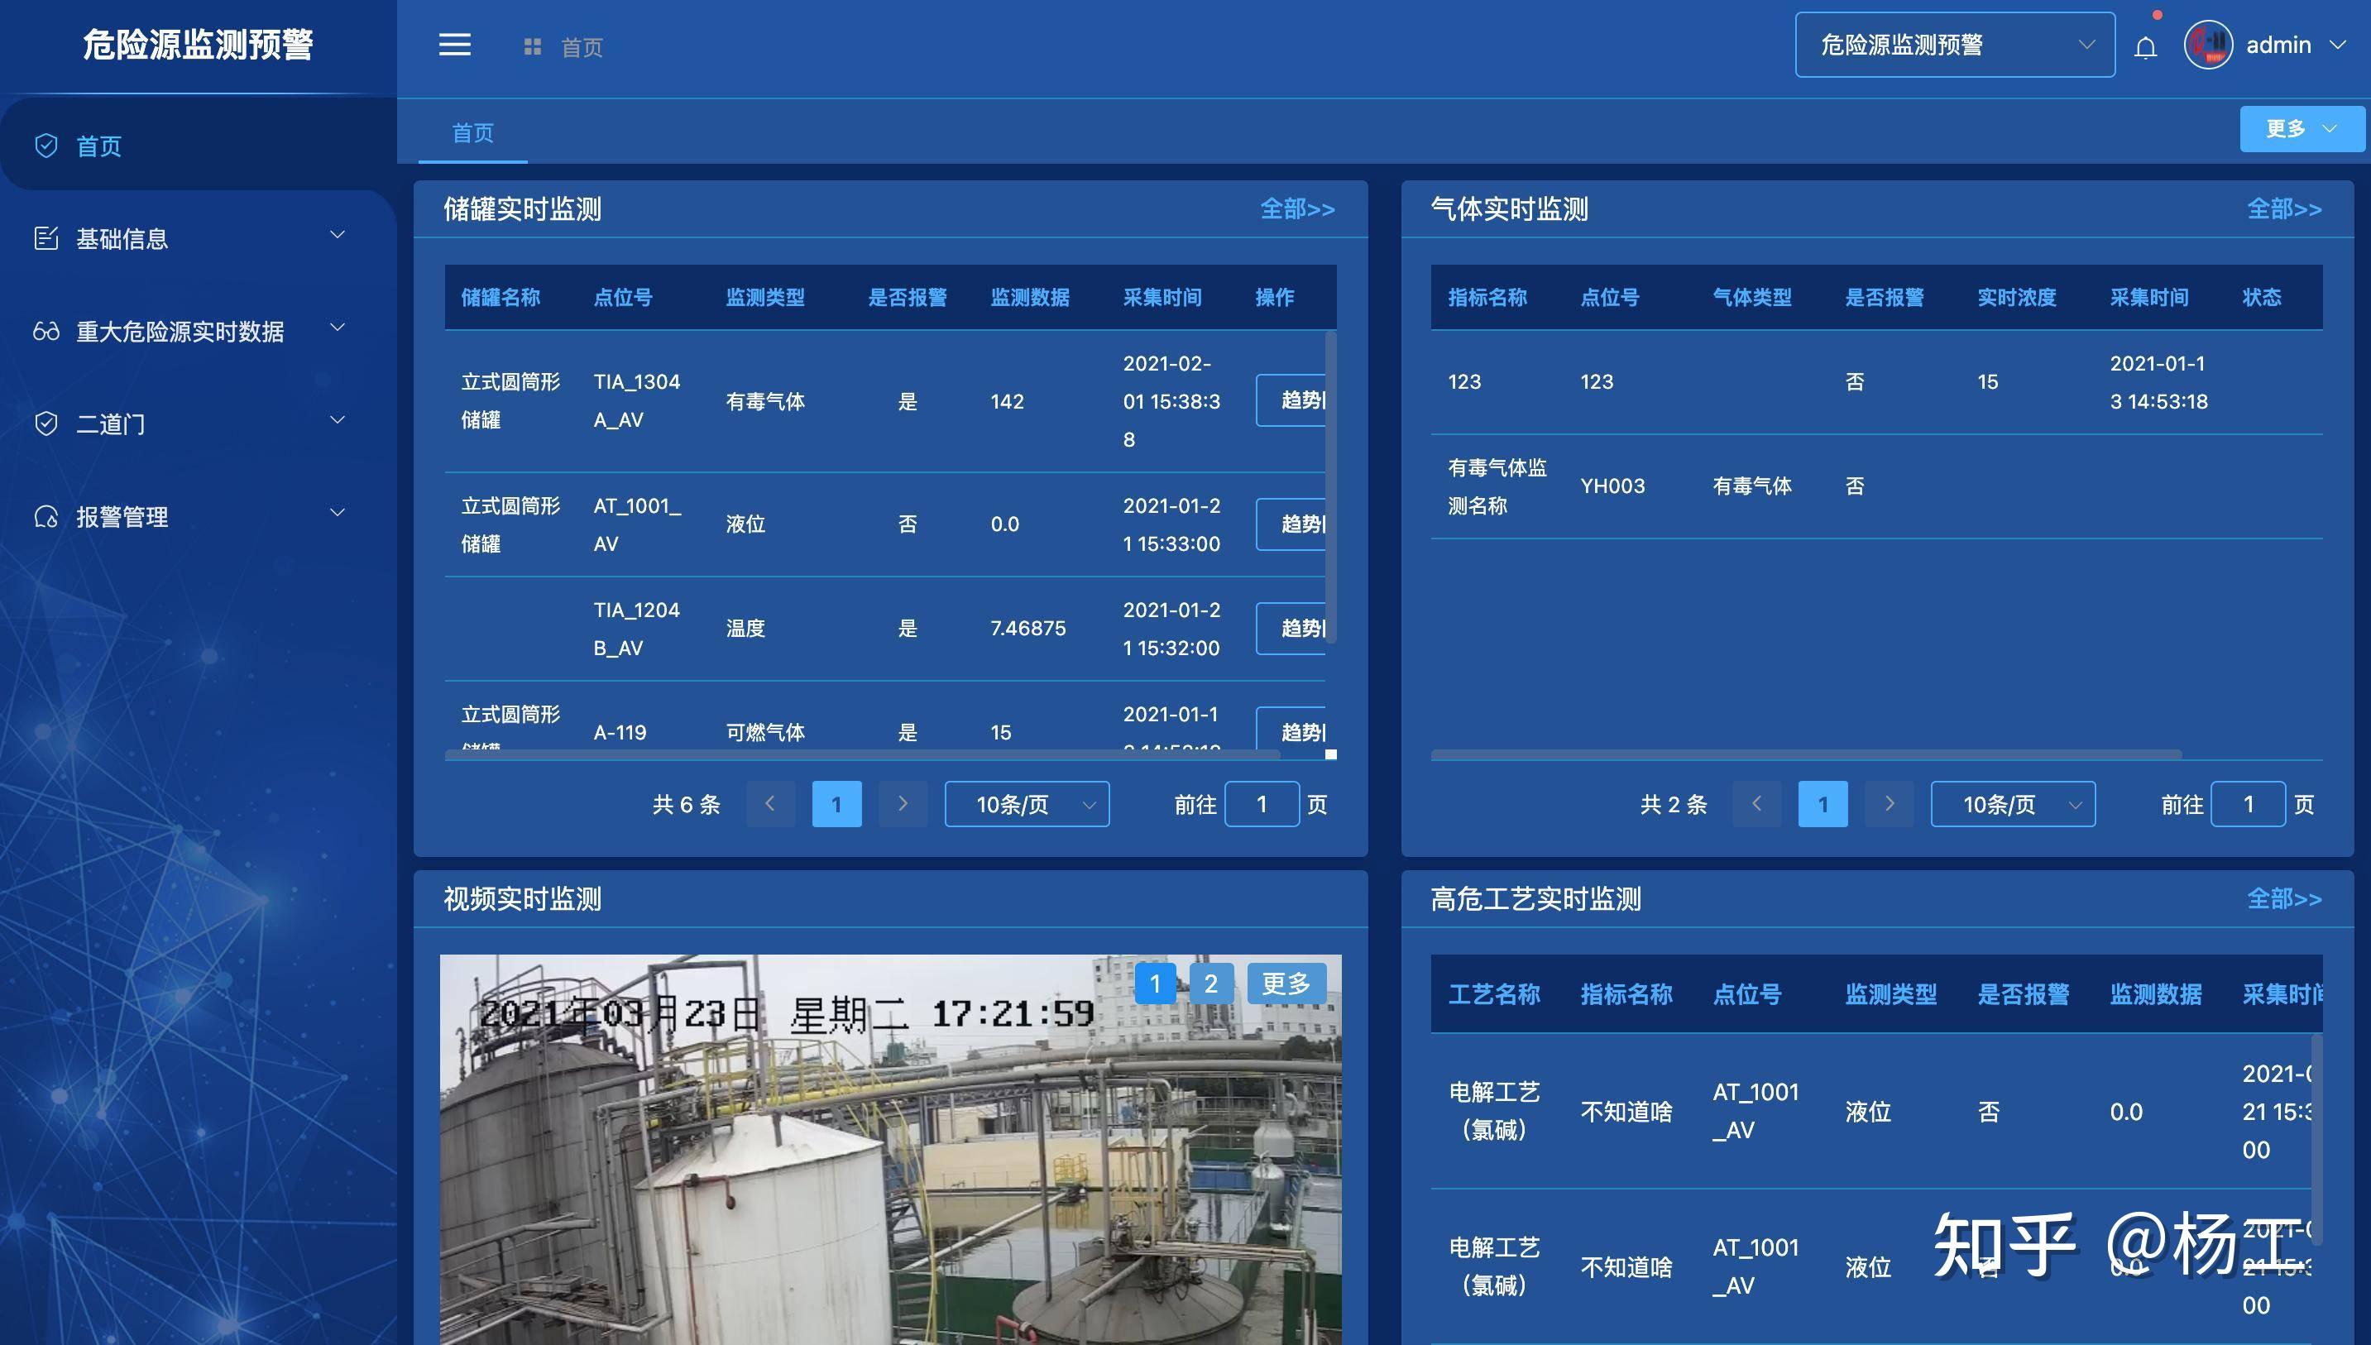Click the 首页 breadcrumb text
This screenshot has height=1345, width=2371.
point(582,47)
